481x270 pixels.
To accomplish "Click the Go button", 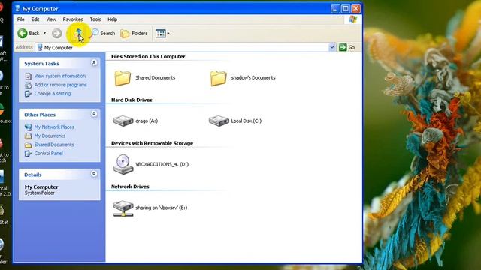I will [347, 47].
